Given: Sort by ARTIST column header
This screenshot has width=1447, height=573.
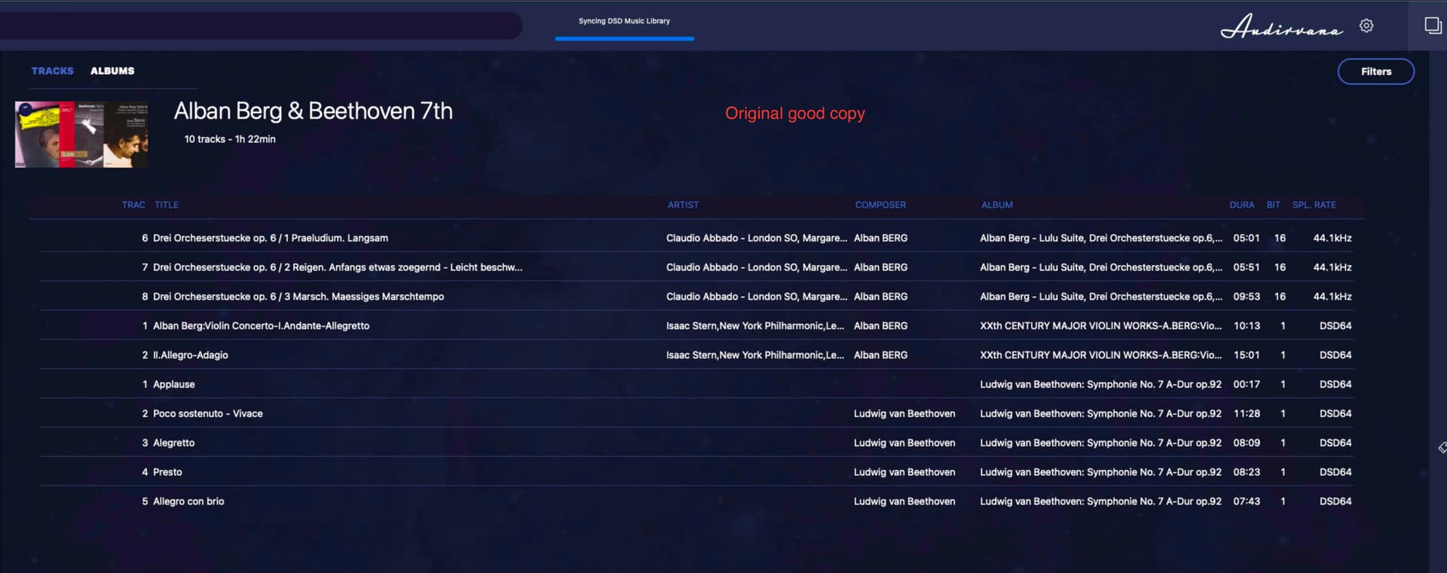Looking at the screenshot, I should coord(683,205).
